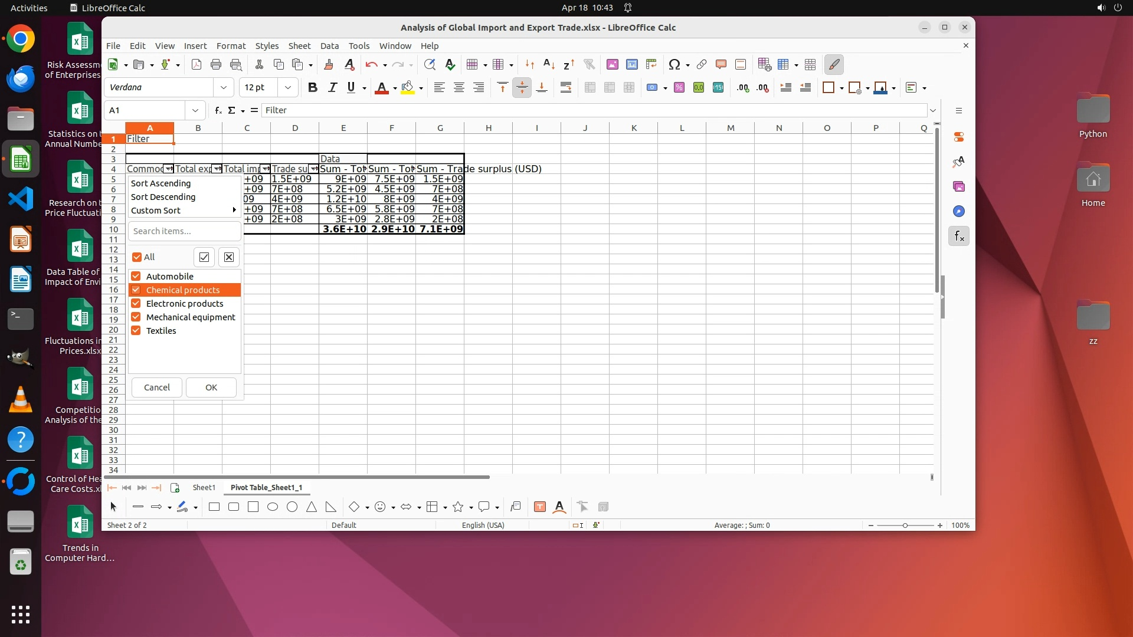Image resolution: width=1133 pixels, height=637 pixels.
Task: Click the Bold formatting icon
Action: point(313,88)
